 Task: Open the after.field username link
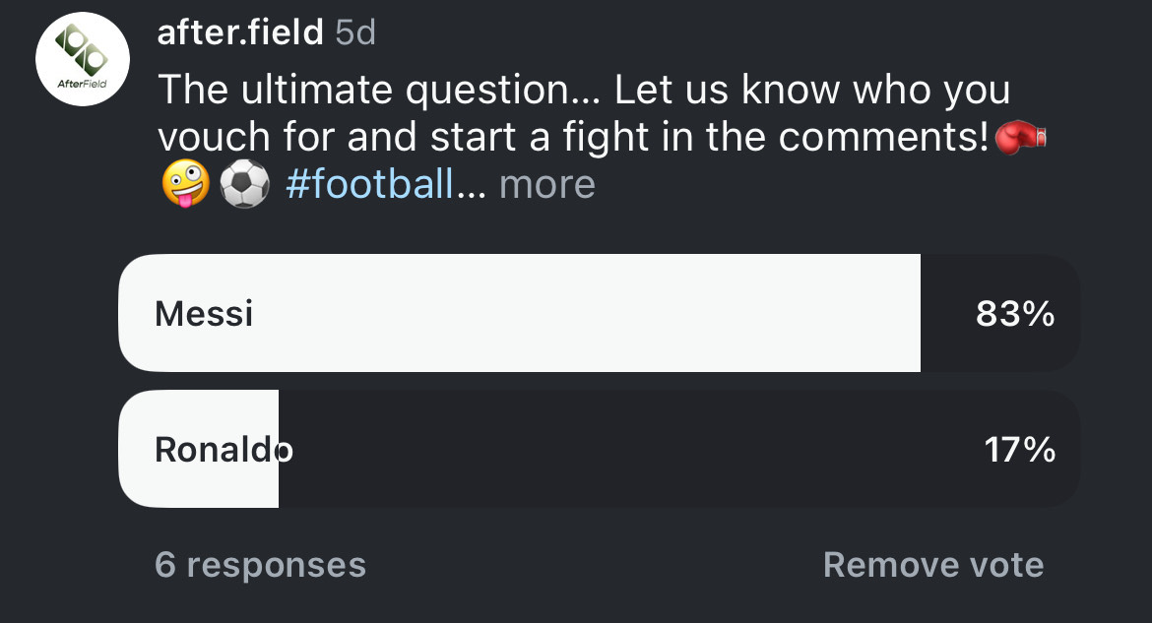click(240, 33)
